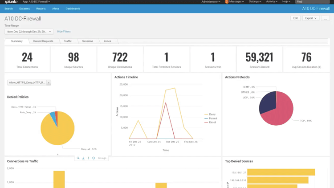Open Reports in the nav bar

(41, 9)
